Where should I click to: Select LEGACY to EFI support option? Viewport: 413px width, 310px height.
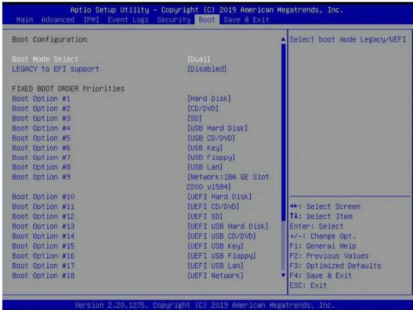(x=56, y=69)
